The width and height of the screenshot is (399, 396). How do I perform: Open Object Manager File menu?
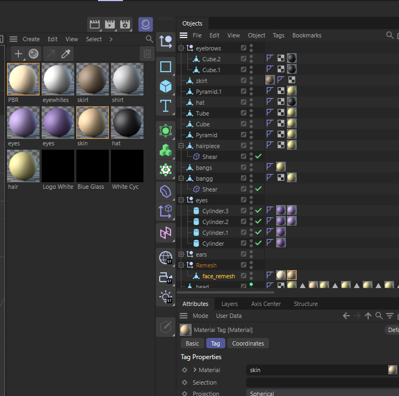[x=197, y=35]
